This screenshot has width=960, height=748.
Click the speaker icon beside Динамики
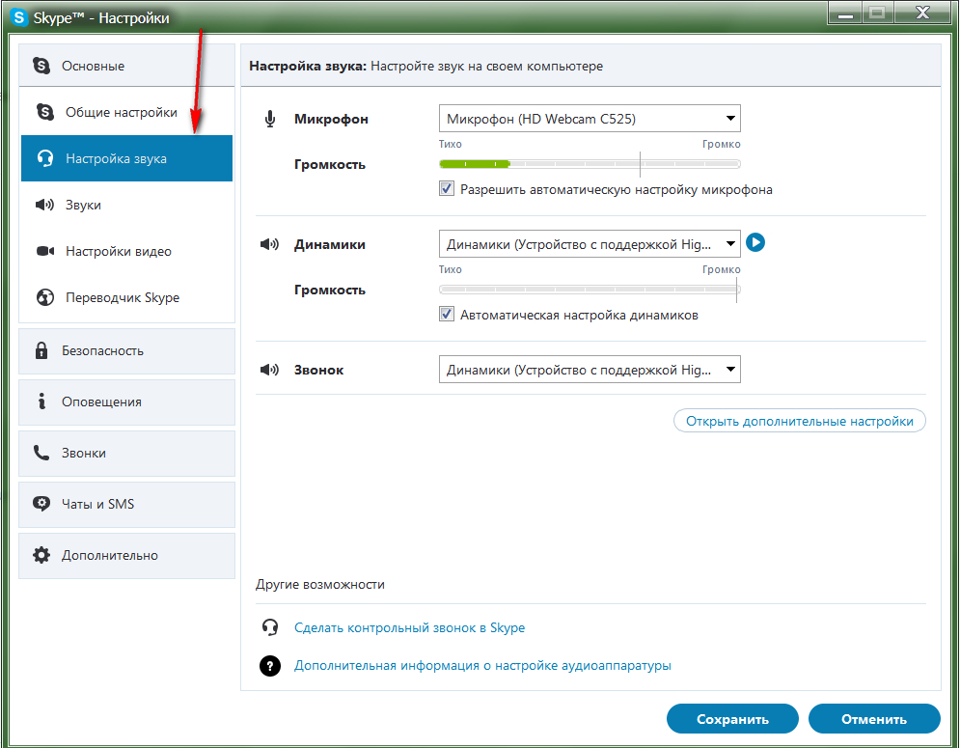click(x=269, y=244)
